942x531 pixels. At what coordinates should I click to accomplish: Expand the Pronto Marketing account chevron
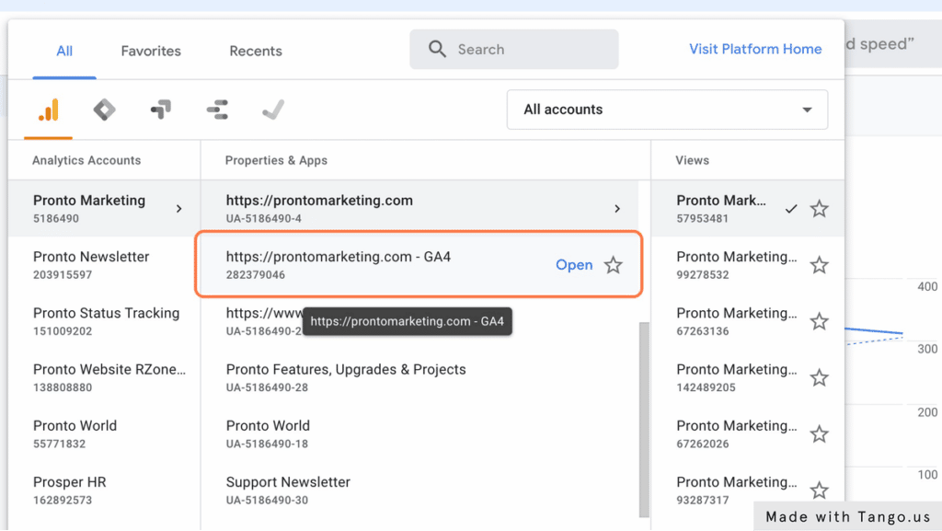click(179, 208)
